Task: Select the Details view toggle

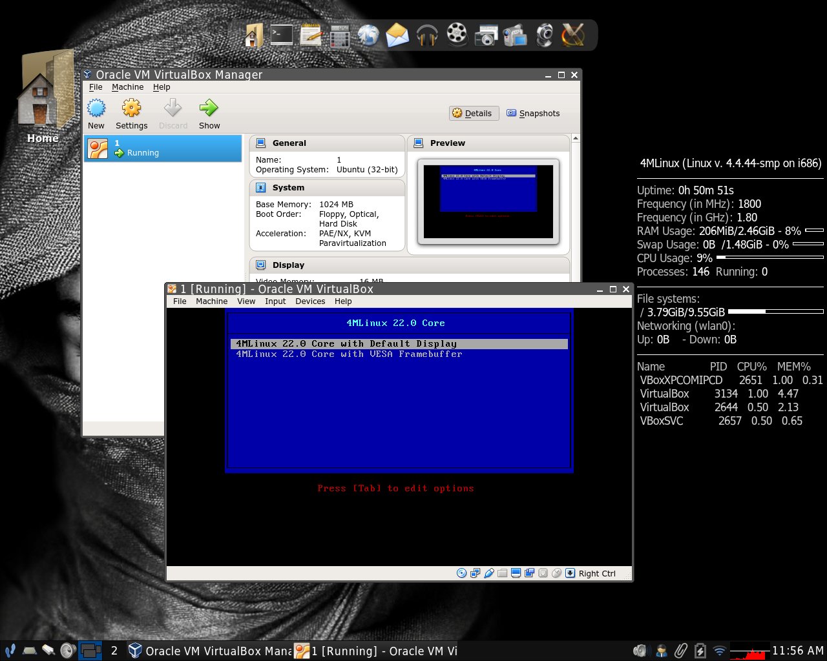Action: (474, 113)
